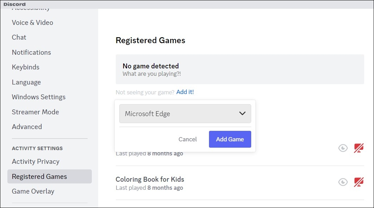Toggle the eye icon beside Coloring Book for Kids

[343, 182]
